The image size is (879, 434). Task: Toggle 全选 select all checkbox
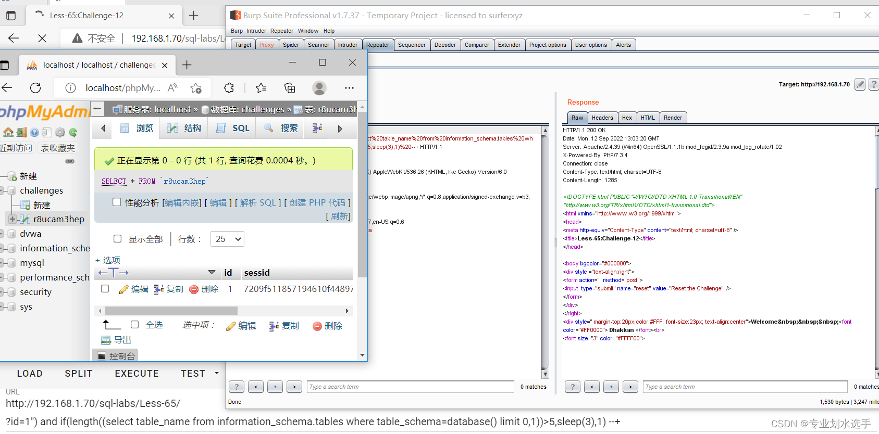(x=134, y=324)
